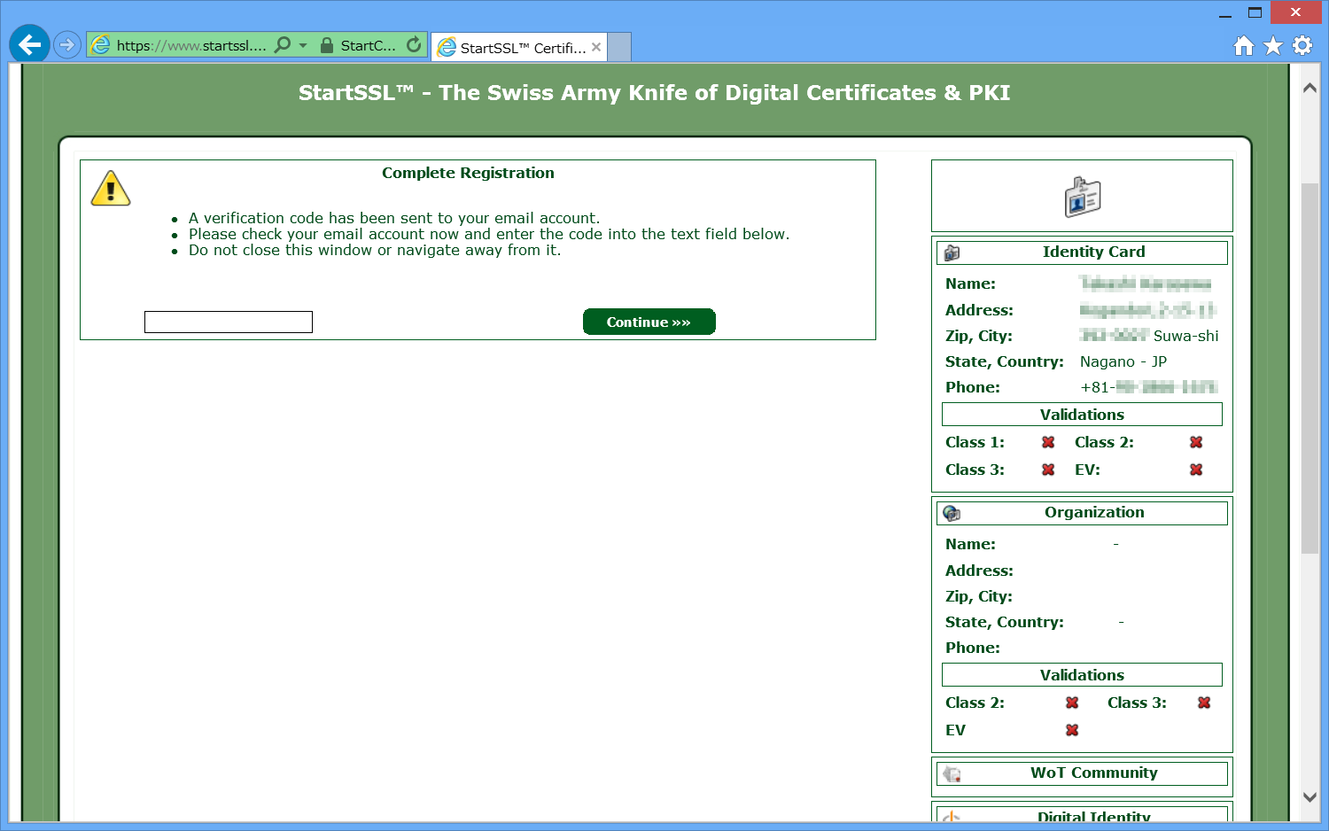Viewport: 1329px width, 831px height.
Task: Click the identity badge icon at top
Action: pos(1082,197)
